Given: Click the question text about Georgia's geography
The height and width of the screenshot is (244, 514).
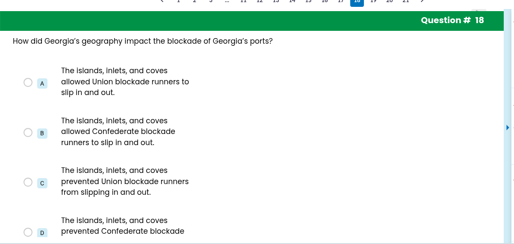Looking at the screenshot, I should pyautogui.click(x=143, y=42).
